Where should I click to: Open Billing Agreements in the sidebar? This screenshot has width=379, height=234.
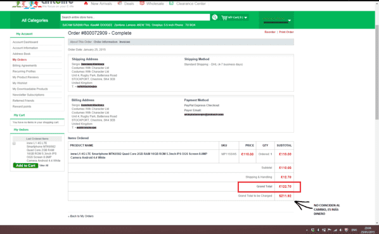click(x=25, y=66)
